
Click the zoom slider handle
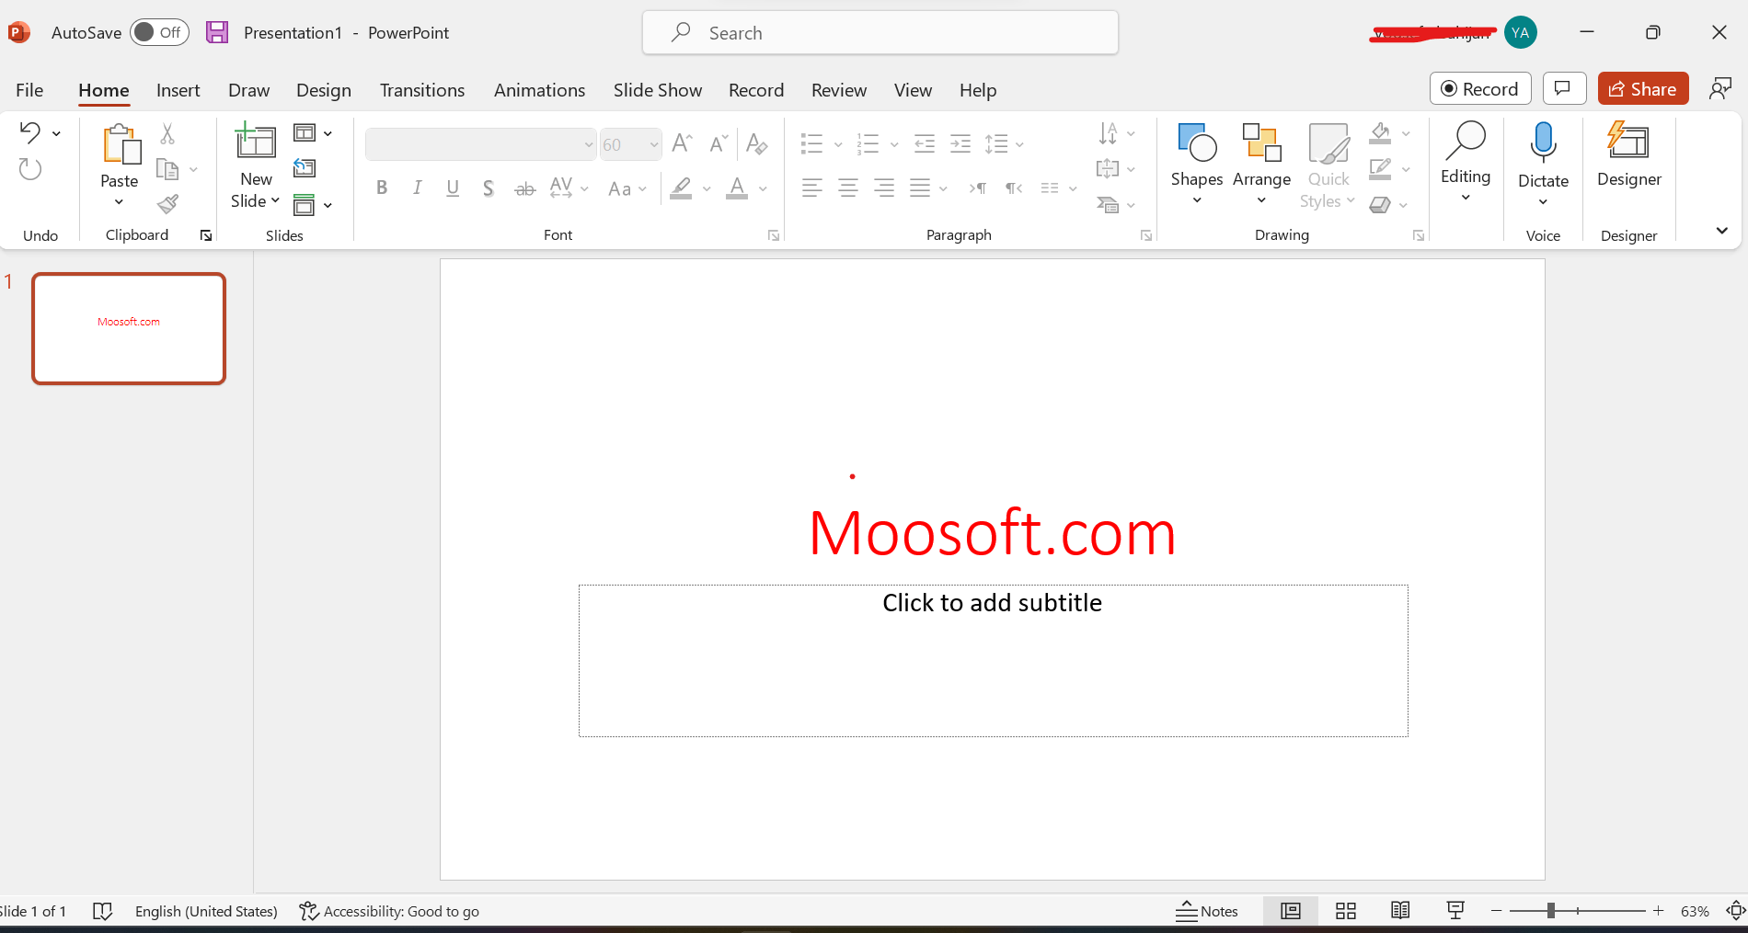pos(1550,911)
